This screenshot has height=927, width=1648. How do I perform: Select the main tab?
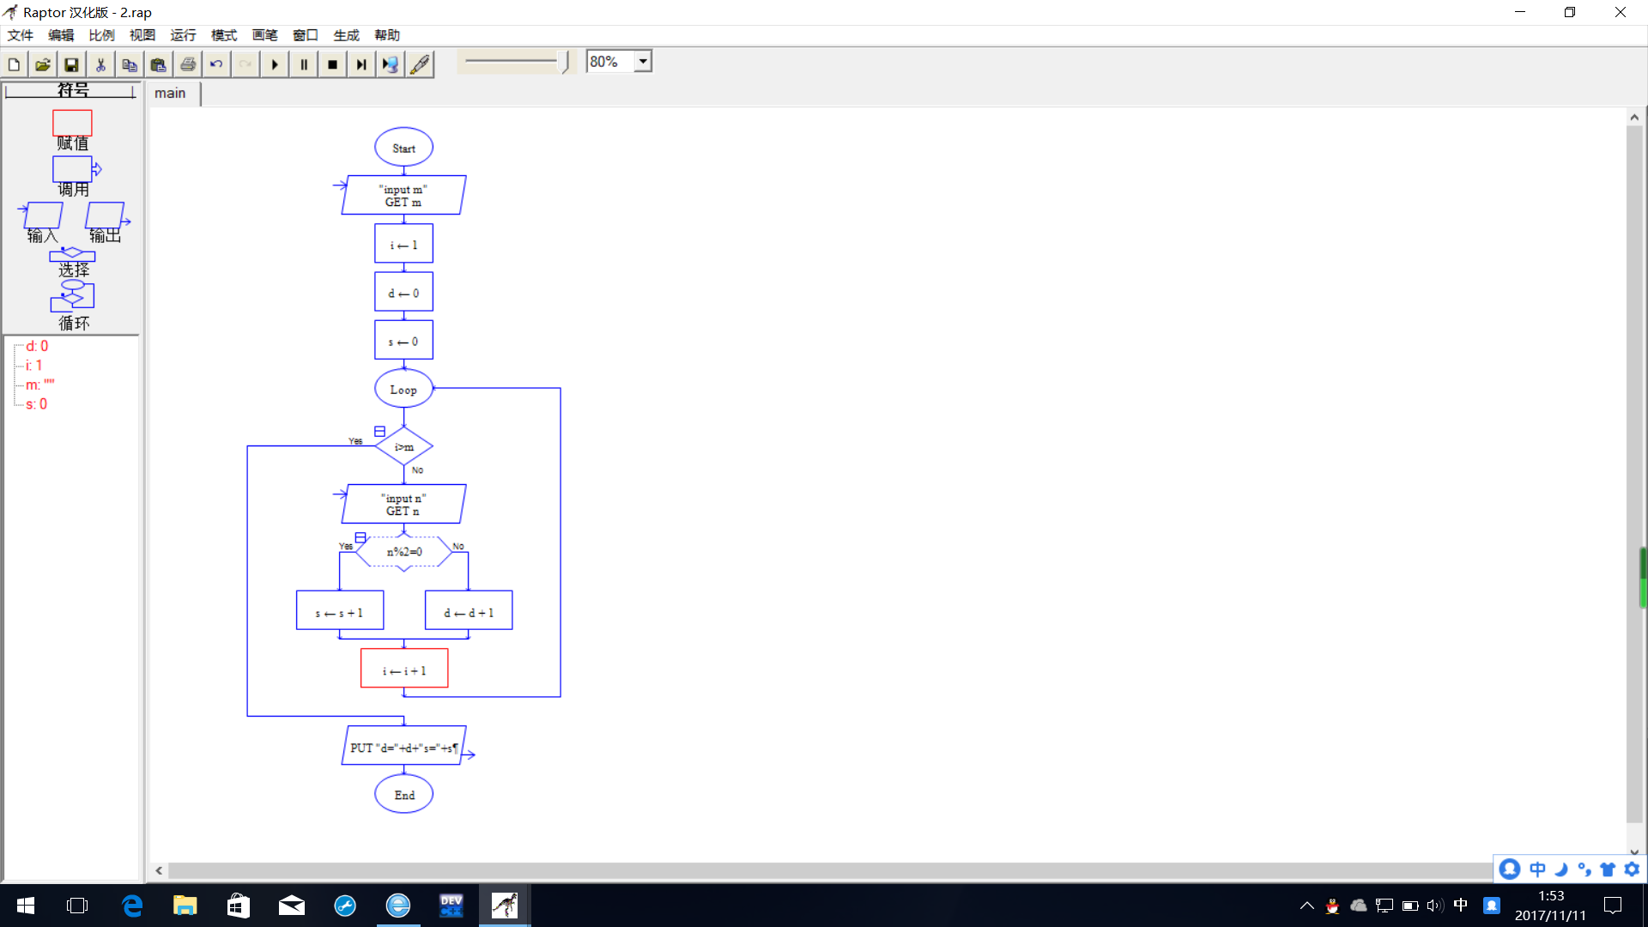(x=170, y=93)
